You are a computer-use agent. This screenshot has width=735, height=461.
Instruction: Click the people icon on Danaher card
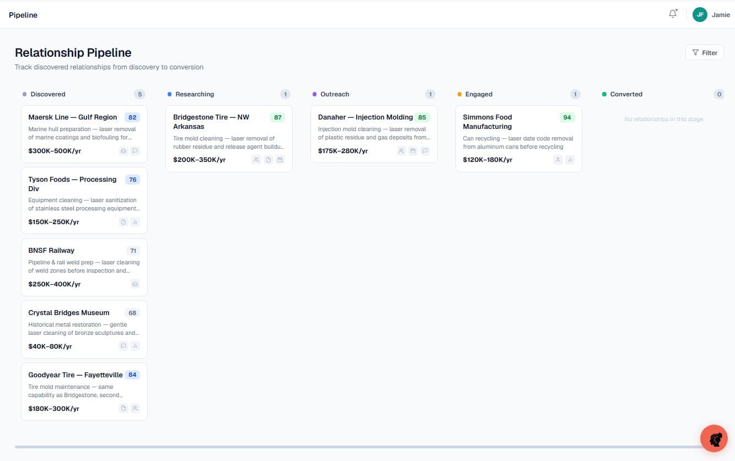[401, 151]
